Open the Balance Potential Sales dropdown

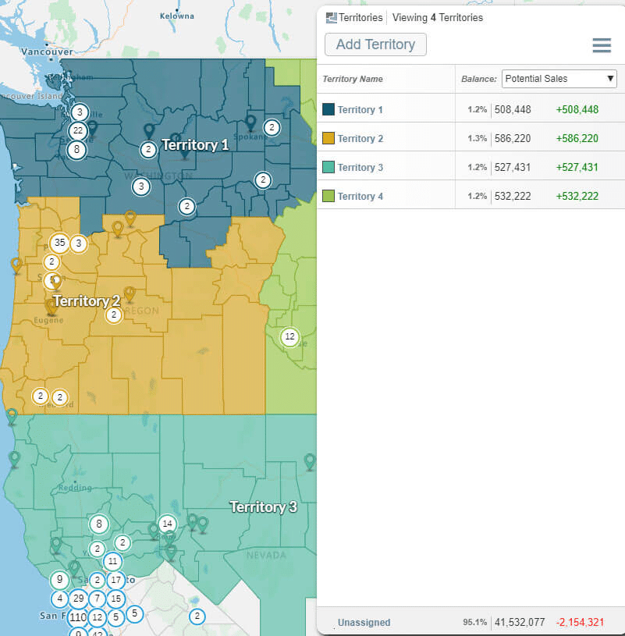(559, 79)
